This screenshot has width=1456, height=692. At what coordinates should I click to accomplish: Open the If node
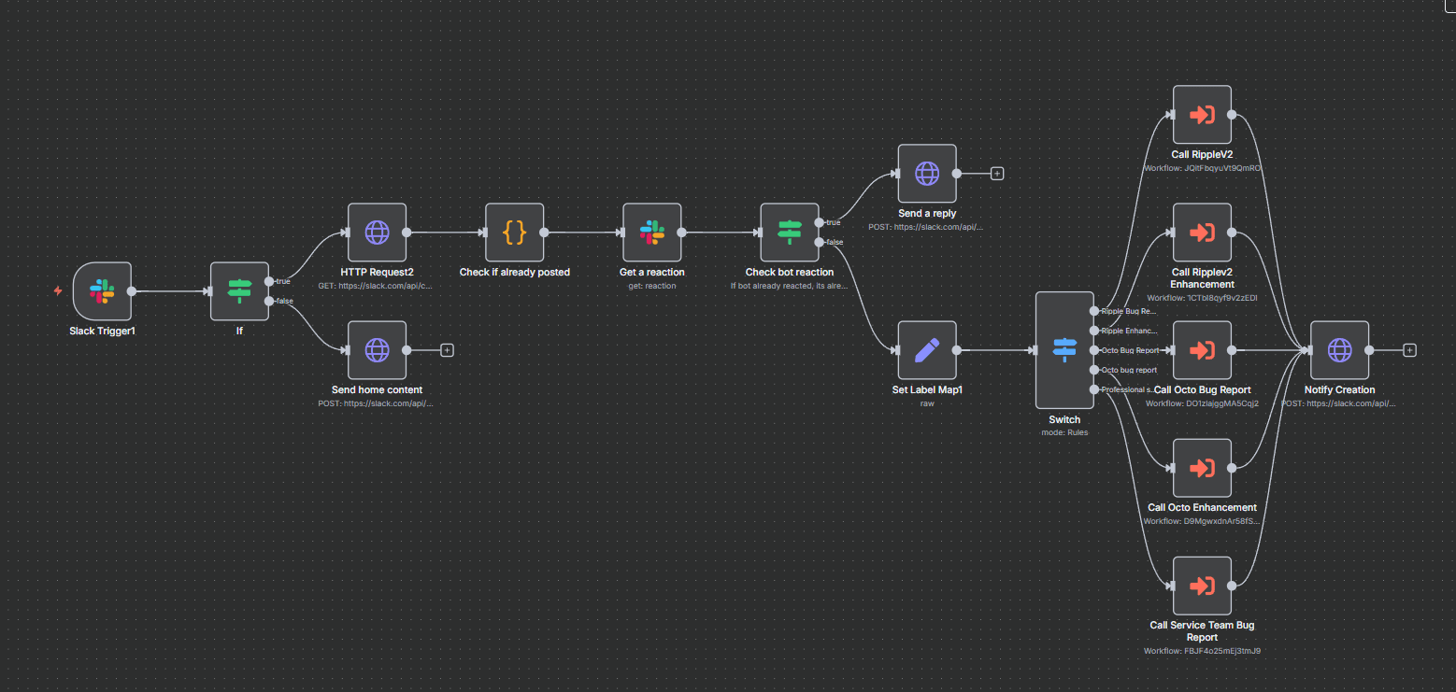pyautogui.click(x=239, y=291)
